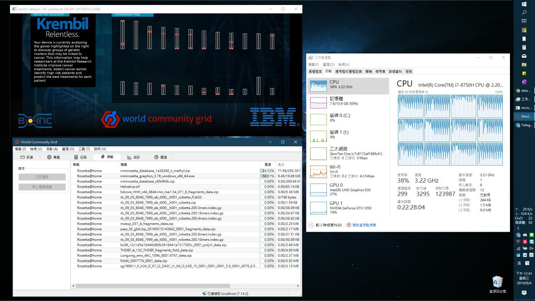Screen dimensions: 535x301
Task: Select the 傳輸 tab
Action: pyautogui.click(x=107, y=157)
